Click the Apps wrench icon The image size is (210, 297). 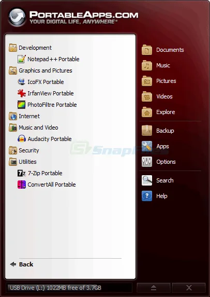pyautogui.click(x=147, y=146)
